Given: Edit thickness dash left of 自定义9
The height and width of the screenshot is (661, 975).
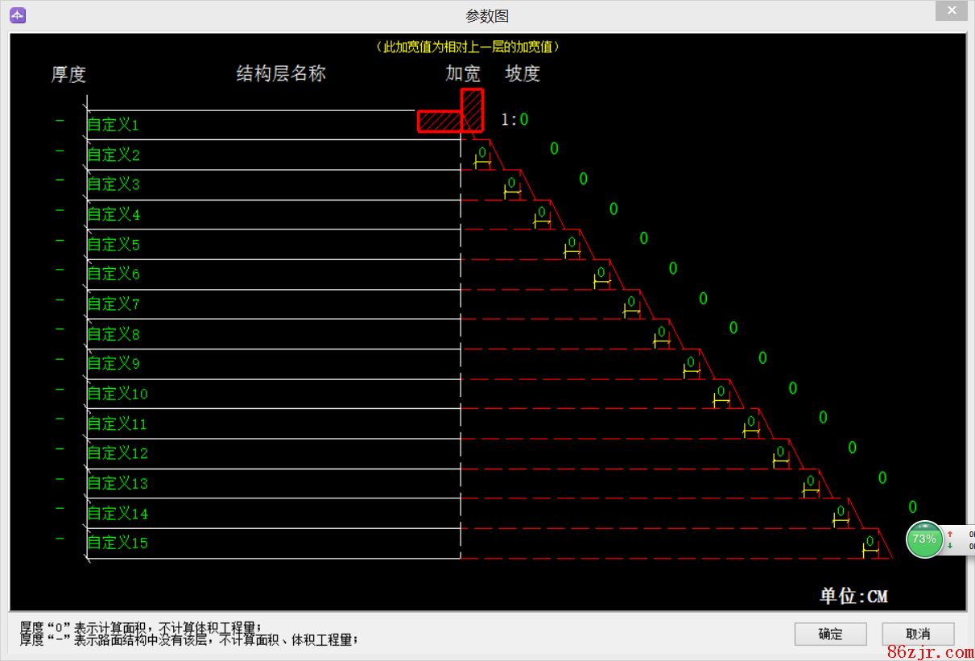Looking at the screenshot, I should click(x=60, y=359).
